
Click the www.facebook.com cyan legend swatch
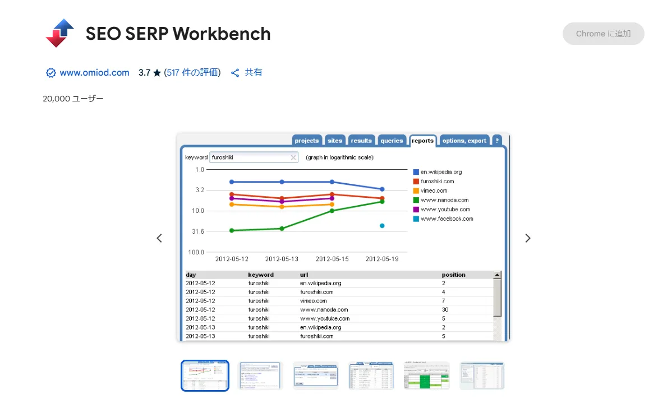tap(416, 219)
